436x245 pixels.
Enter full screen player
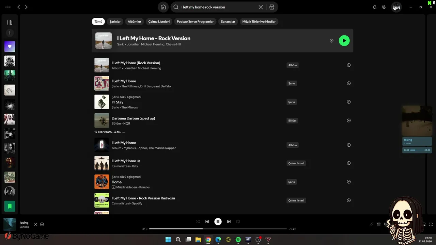click(431, 224)
